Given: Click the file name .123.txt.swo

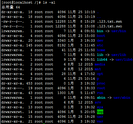Looking at the screenshot, I should 109,26.
